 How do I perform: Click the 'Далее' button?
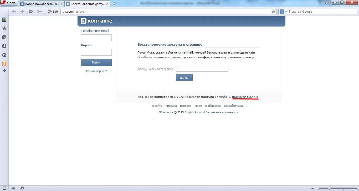[184, 78]
